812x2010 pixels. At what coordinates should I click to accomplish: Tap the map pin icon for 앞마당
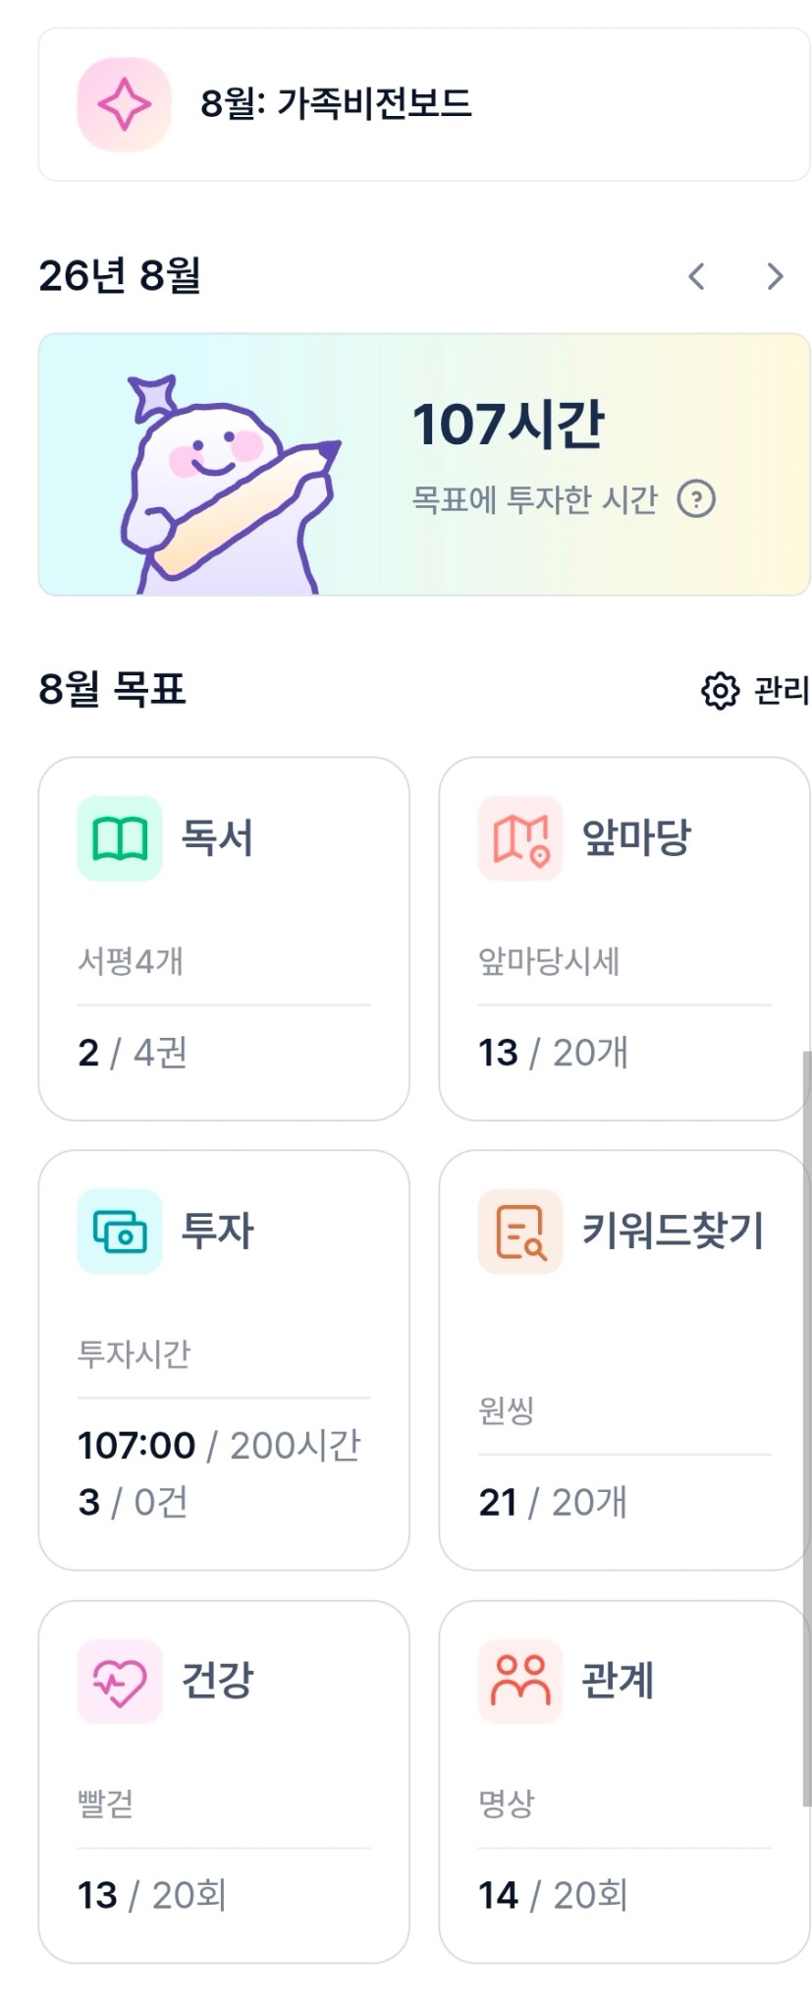coord(520,838)
